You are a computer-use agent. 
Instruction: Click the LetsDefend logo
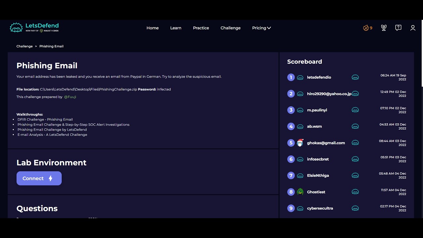34,28
